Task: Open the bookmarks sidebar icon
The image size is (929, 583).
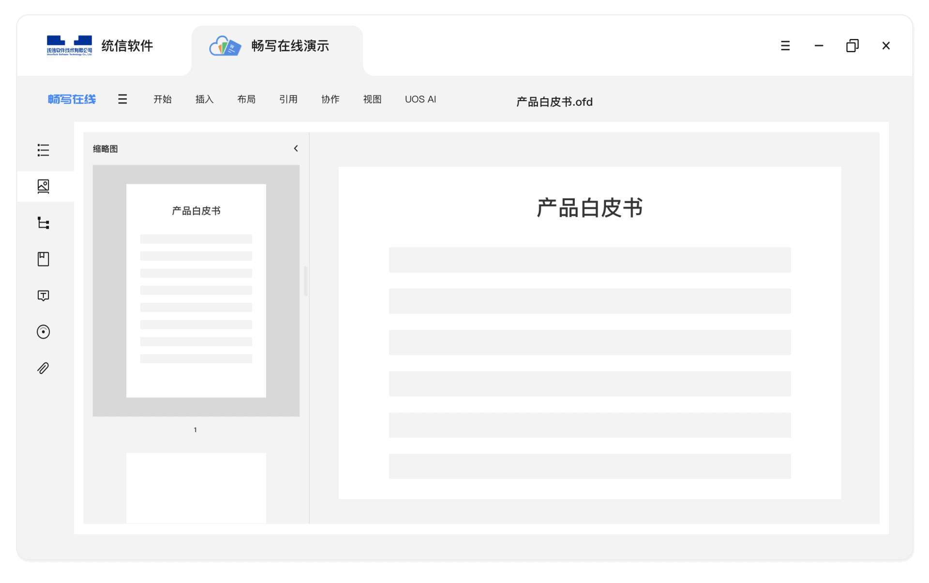Action: [43, 259]
